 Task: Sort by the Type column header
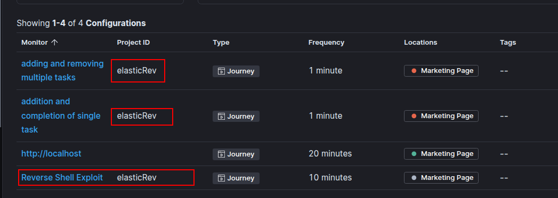(221, 42)
